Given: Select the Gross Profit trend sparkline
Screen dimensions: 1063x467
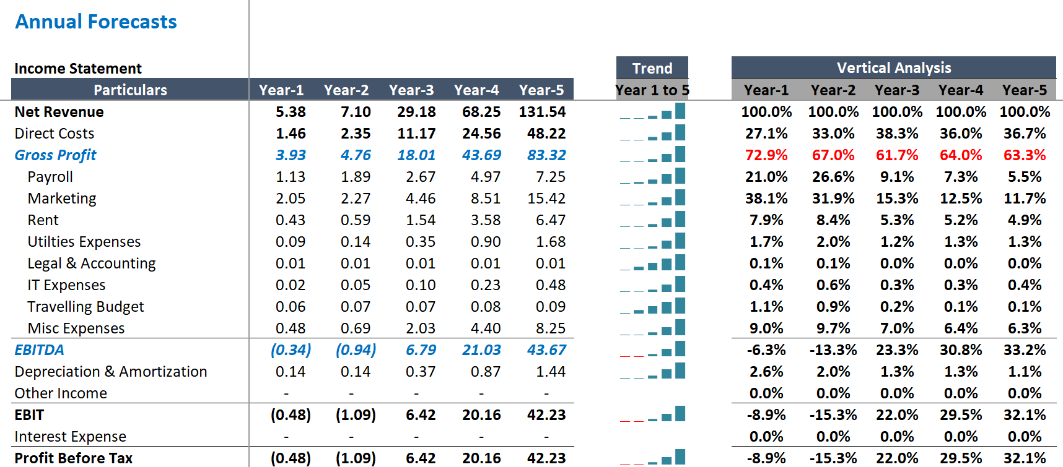Looking at the screenshot, I should tap(652, 155).
